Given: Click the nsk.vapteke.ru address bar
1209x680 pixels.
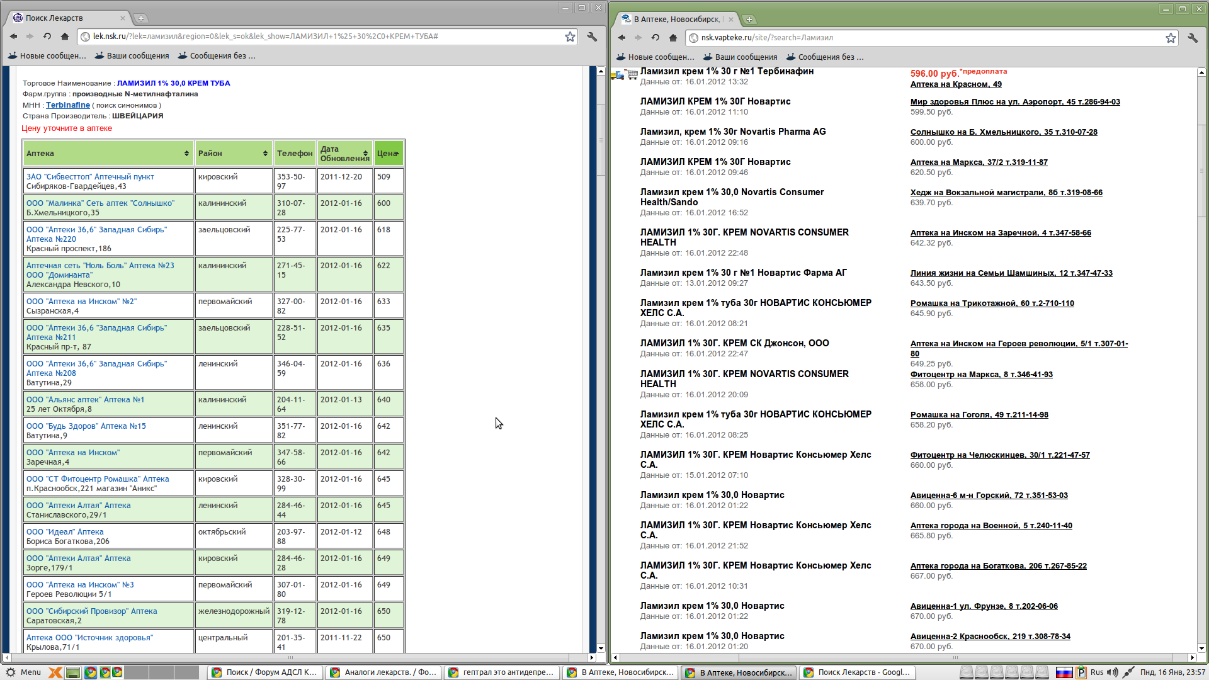Looking at the screenshot, I should [x=932, y=38].
